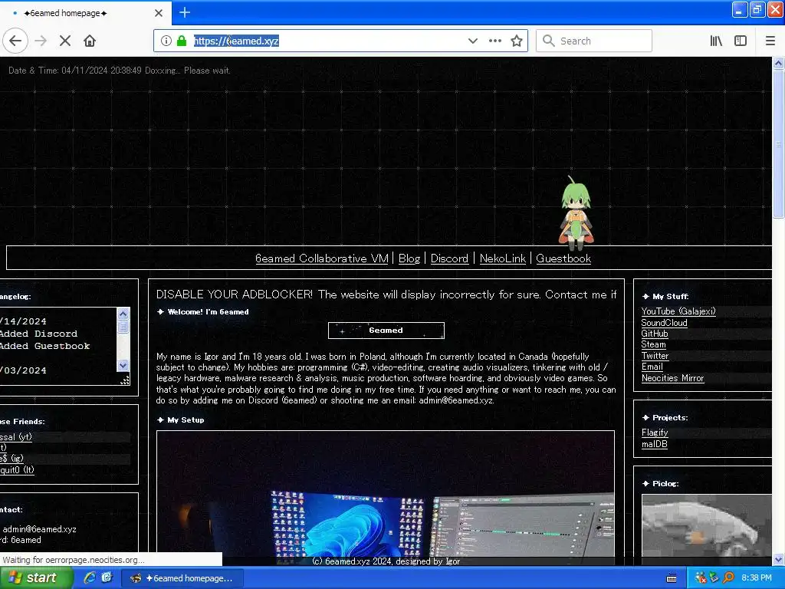The width and height of the screenshot is (785, 589).
Task: Click 'admin@6eamed.xyz' in the contact box
Action: click(x=40, y=529)
